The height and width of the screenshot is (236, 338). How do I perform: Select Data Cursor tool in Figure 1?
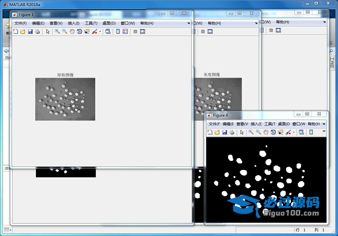[87, 32]
